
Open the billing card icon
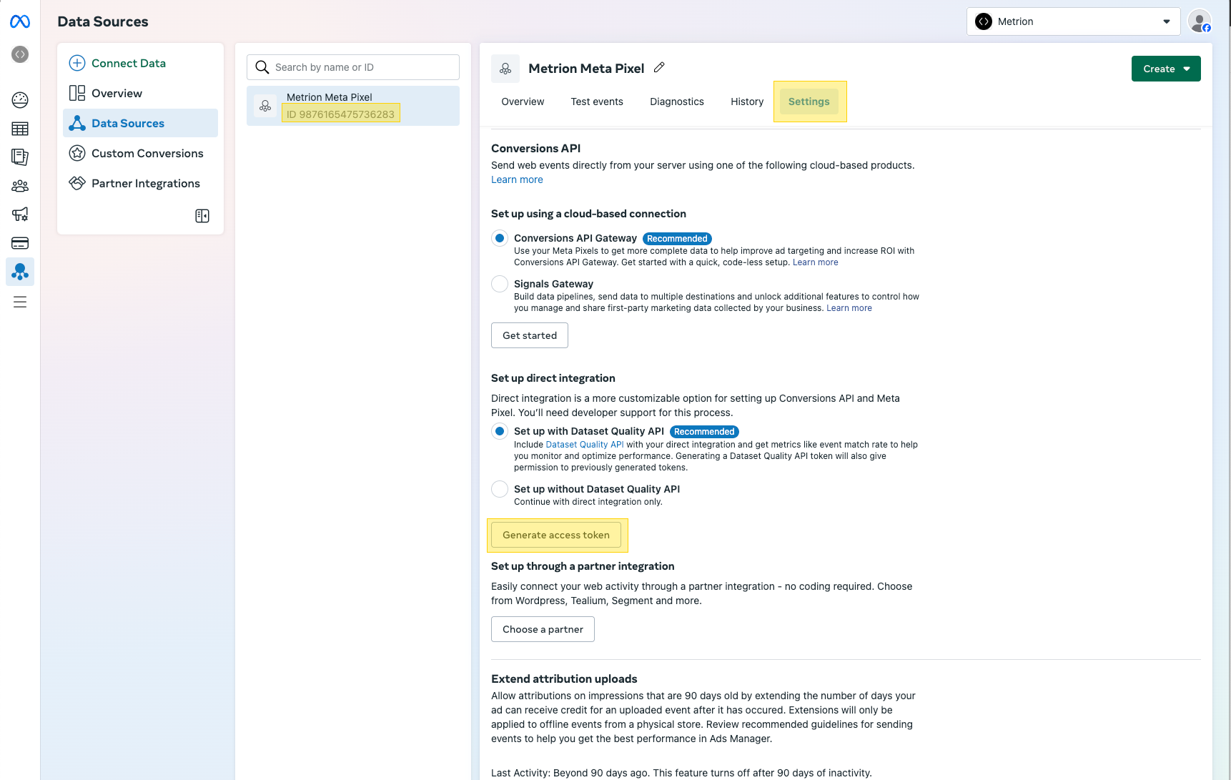(x=20, y=243)
